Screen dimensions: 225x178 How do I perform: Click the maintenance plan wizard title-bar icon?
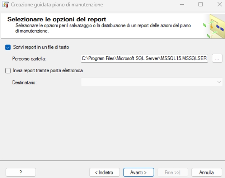click(x=5, y=4)
